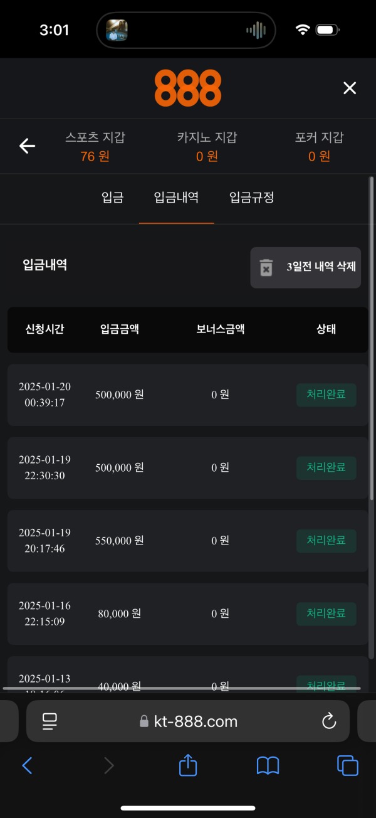The width and height of the screenshot is (376, 818).
Task: Select the 카지노 지갑 wallet section
Action: [207, 146]
